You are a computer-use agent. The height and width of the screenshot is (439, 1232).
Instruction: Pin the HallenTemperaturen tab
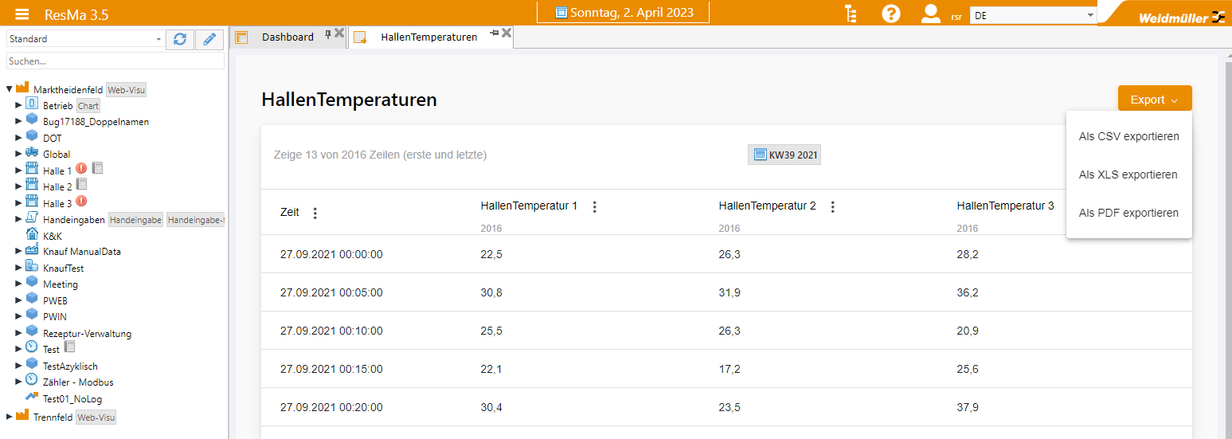coord(494,33)
